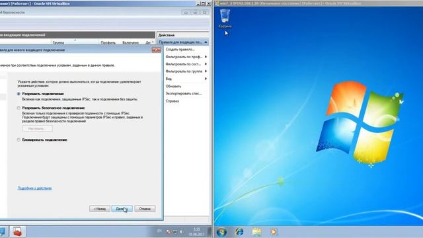This screenshot has height=238, width=423.
Task: Click the volume speaker tray icon
Action: point(182,231)
